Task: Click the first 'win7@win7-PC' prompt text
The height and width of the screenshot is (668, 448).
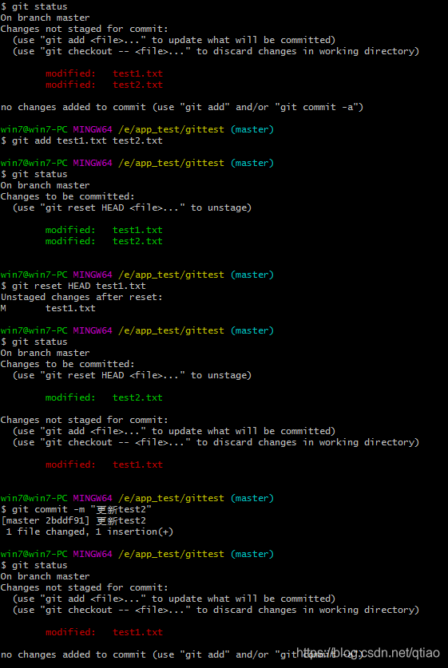Action: [x=34, y=129]
